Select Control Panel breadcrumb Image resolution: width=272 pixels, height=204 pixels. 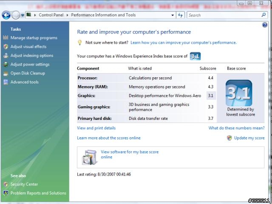(x=51, y=15)
